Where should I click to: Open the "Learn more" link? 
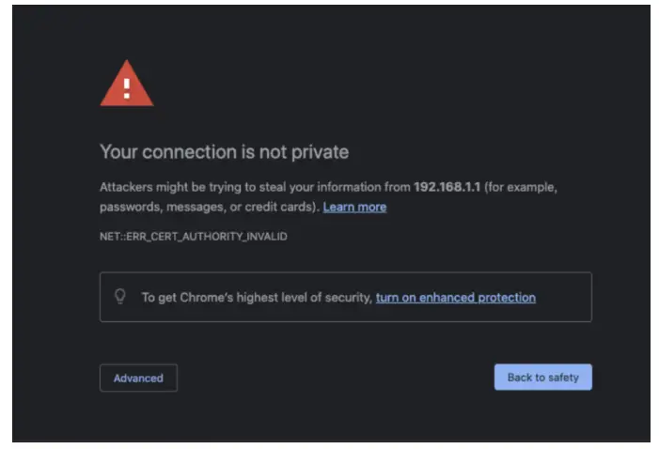[354, 207]
